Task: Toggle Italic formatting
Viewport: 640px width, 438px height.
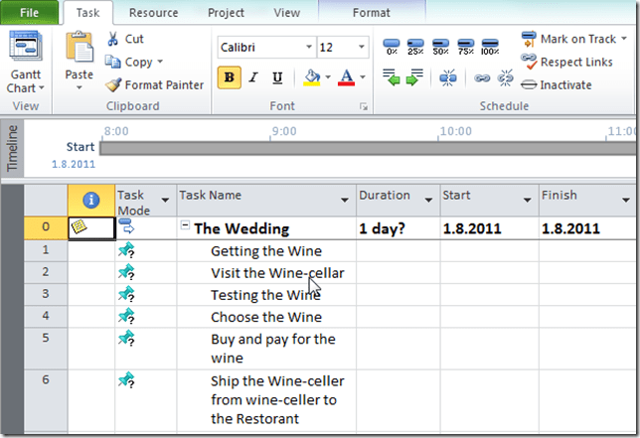Action: (253, 77)
